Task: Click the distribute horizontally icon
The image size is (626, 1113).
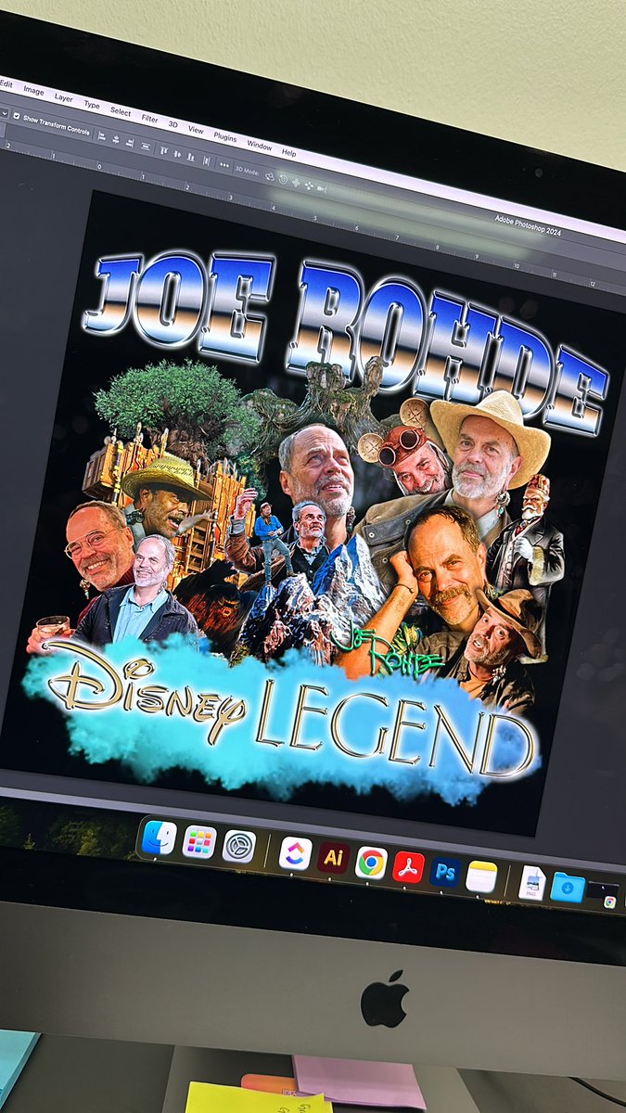Action: coord(207,160)
